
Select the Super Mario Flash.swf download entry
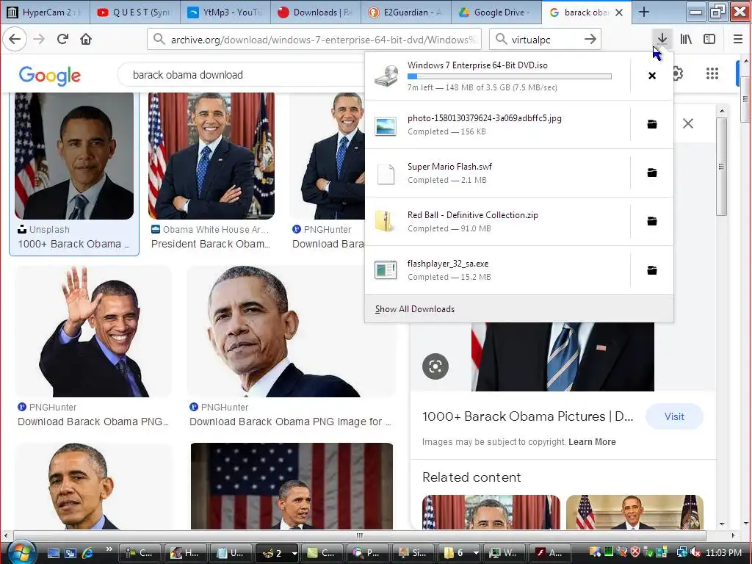(497, 173)
